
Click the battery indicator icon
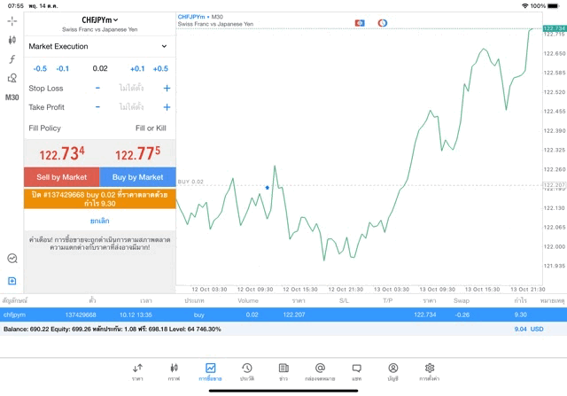click(x=553, y=6)
